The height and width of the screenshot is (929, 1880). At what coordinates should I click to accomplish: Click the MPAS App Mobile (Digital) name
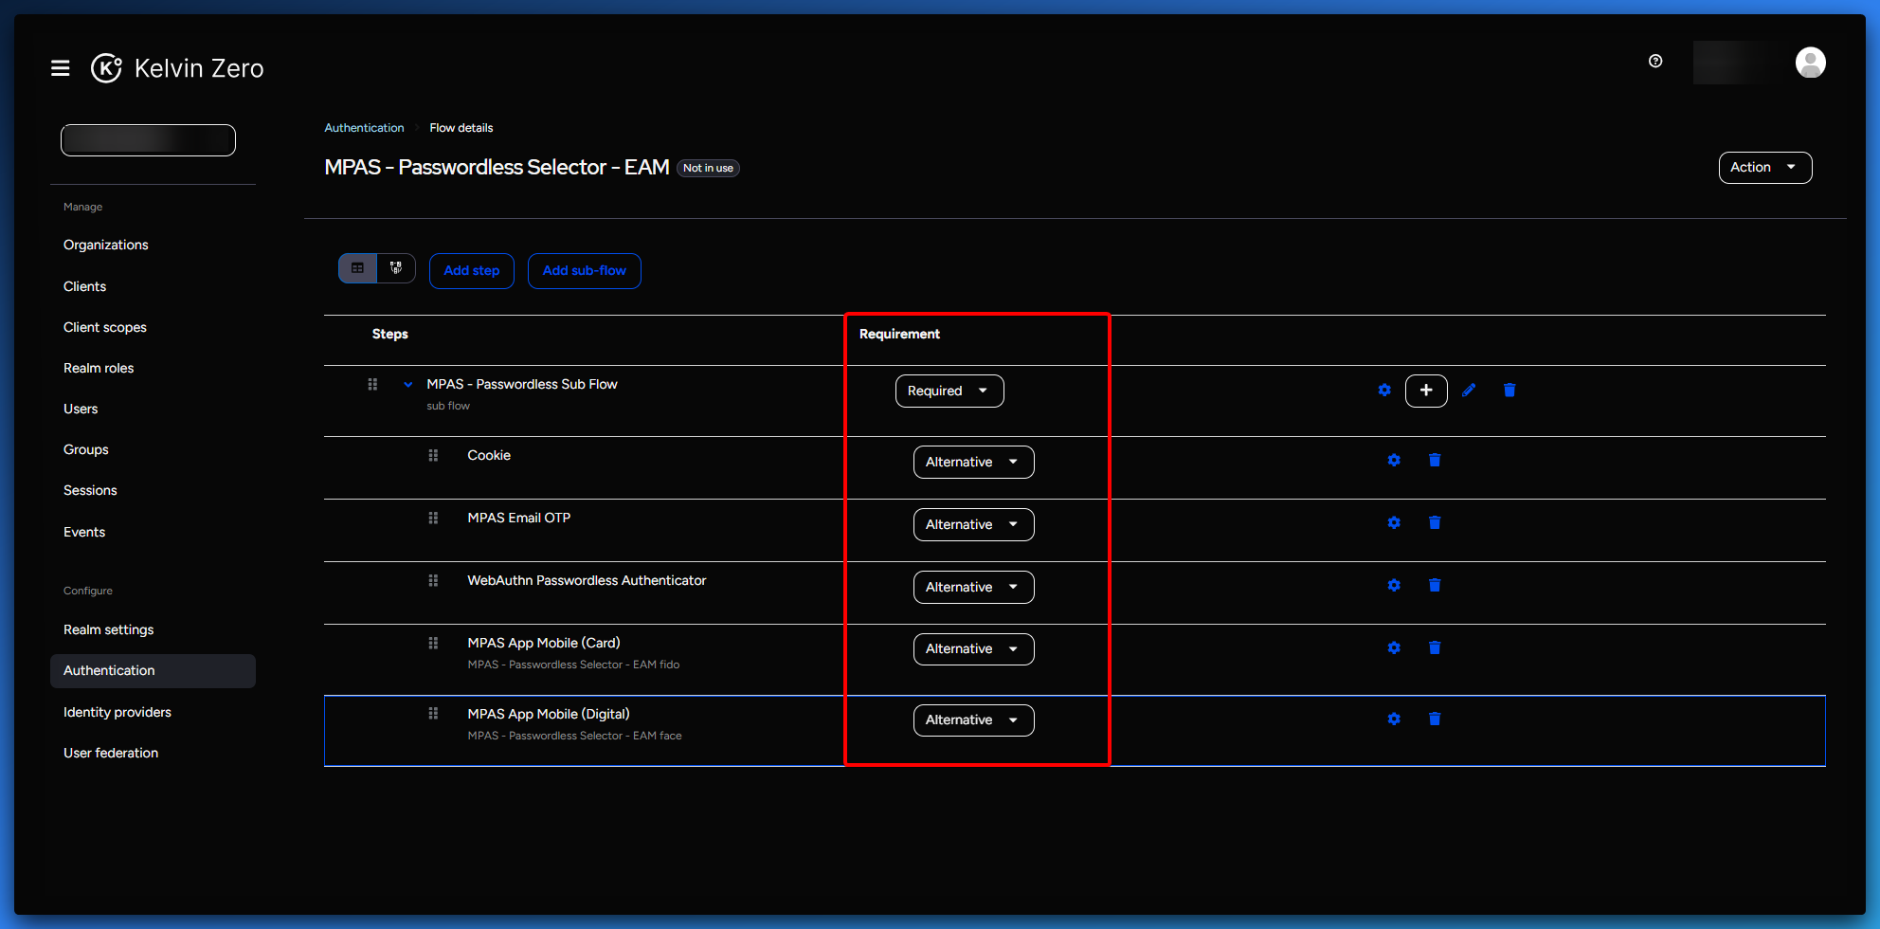pyautogui.click(x=549, y=714)
